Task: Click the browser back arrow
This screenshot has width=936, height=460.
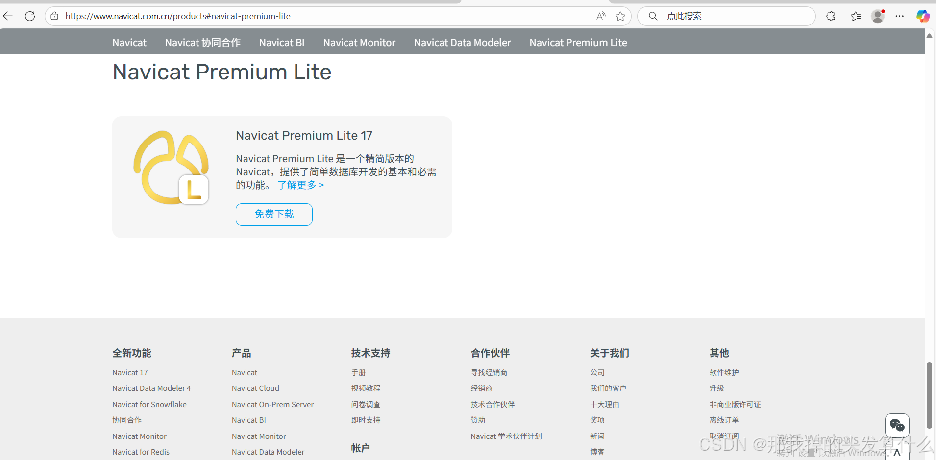Action: point(8,16)
